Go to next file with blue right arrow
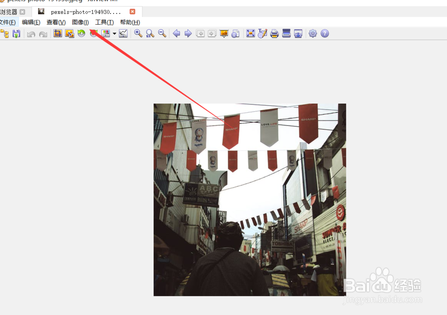 188,34
